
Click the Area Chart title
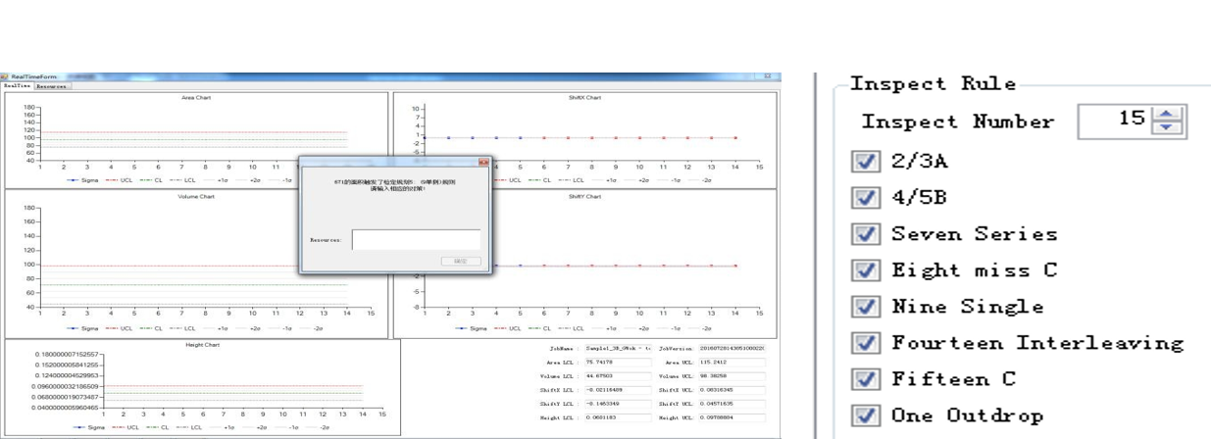point(196,98)
